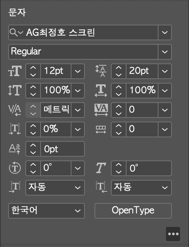Click the character rotation icon
Screen dimensions: 189x247
point(15,168)
